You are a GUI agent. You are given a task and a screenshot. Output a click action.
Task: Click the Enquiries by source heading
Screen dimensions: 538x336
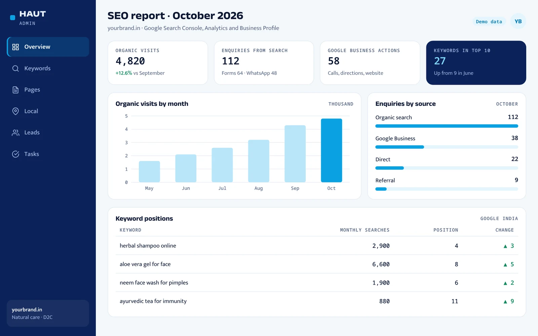point(406,104)
